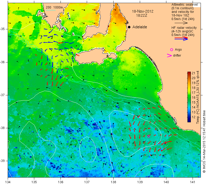Click the 139 longitude axis label
Screen dimensions: 206x185
click(140, 182)
